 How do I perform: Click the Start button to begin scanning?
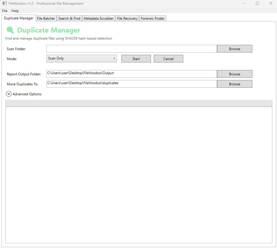(x=136, y=58)
